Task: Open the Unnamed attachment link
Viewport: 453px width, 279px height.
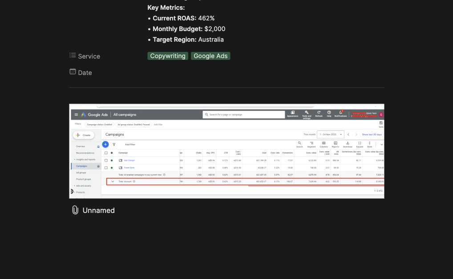Action: tap(98, 211)
